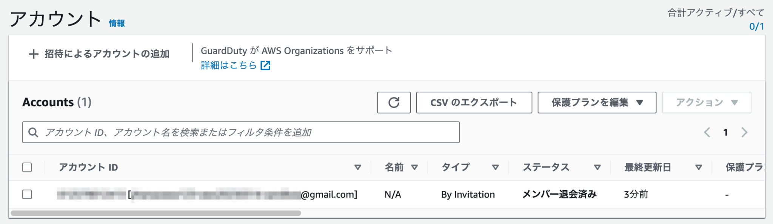Click the 最終更新日 column sort arrow
The height and width of the screenshot is (224, 773).
pos(699,167)
